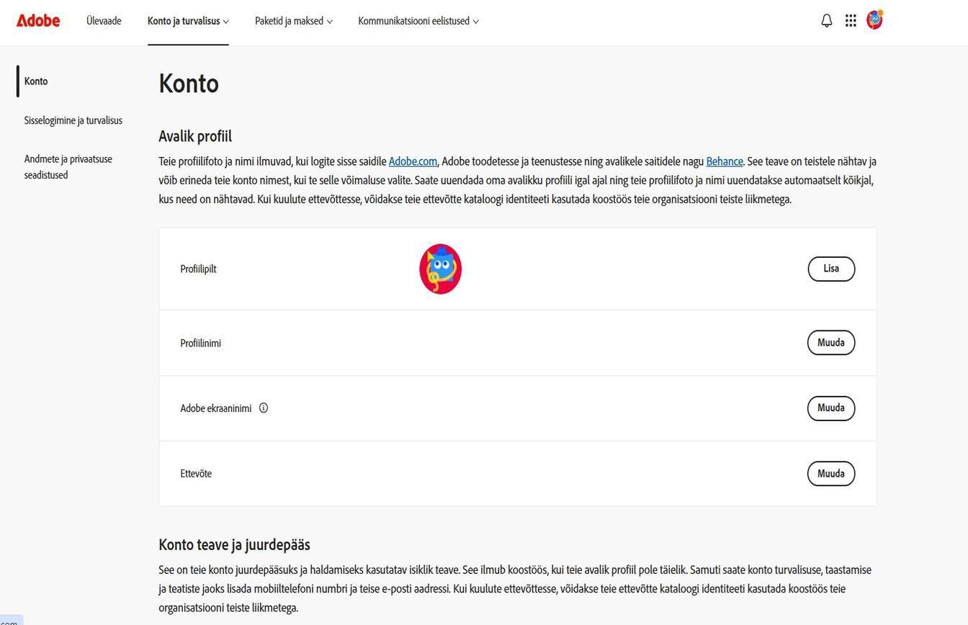Open Andmete ja privaatsuse seadistused
This screenshot has height=625, width=968.
[68, 166]
